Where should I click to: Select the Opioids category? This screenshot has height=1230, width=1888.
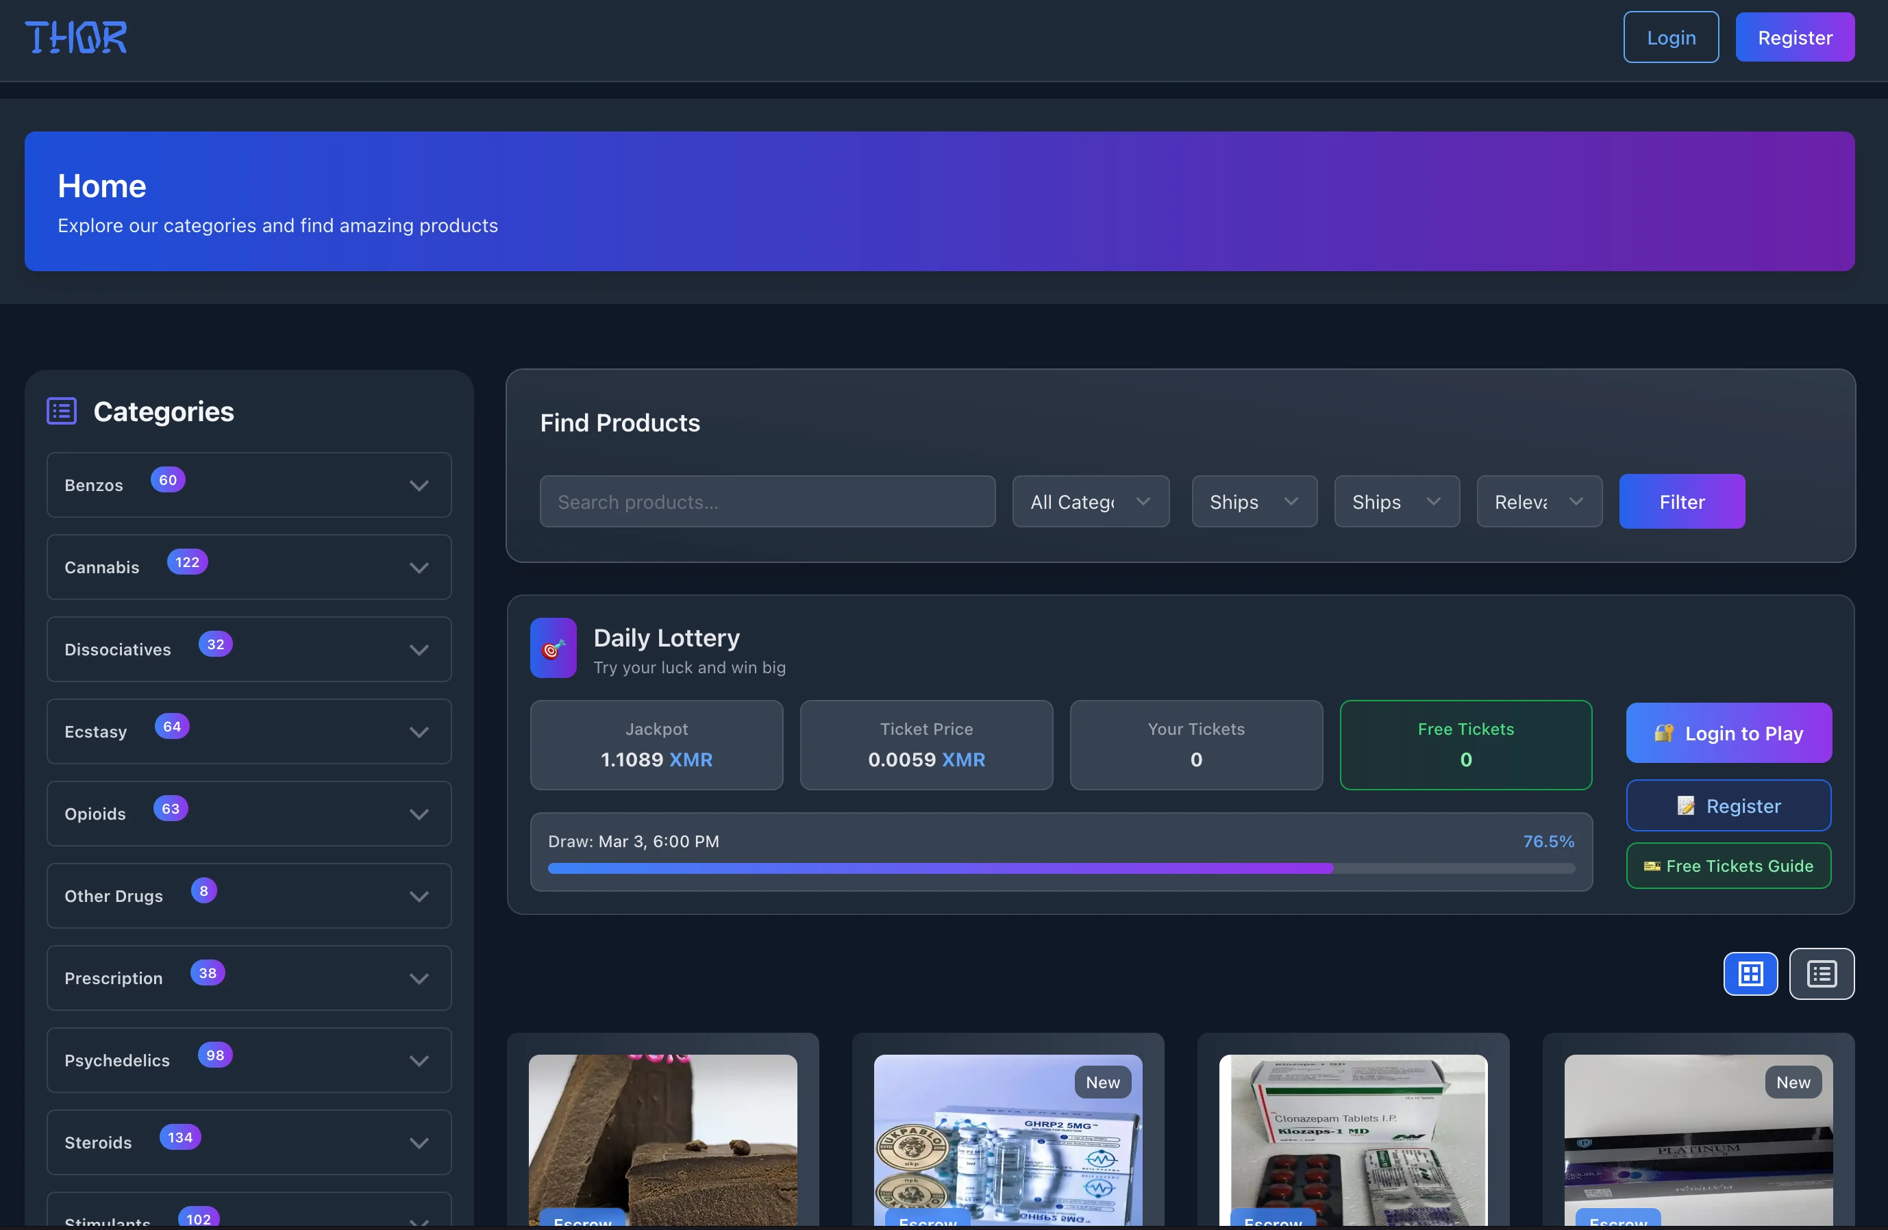pyautogui.click(x=95, y=814)
